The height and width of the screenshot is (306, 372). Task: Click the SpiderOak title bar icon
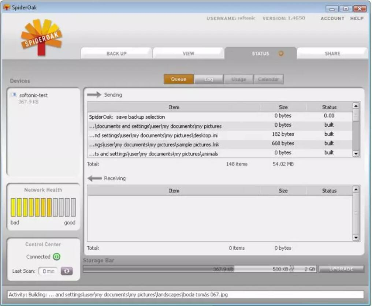tap(7, 8)
